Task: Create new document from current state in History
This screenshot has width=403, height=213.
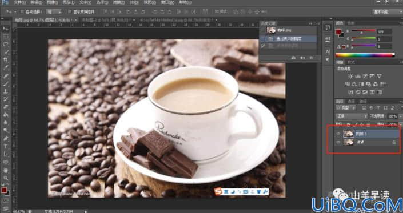Action: coord(293,58)
